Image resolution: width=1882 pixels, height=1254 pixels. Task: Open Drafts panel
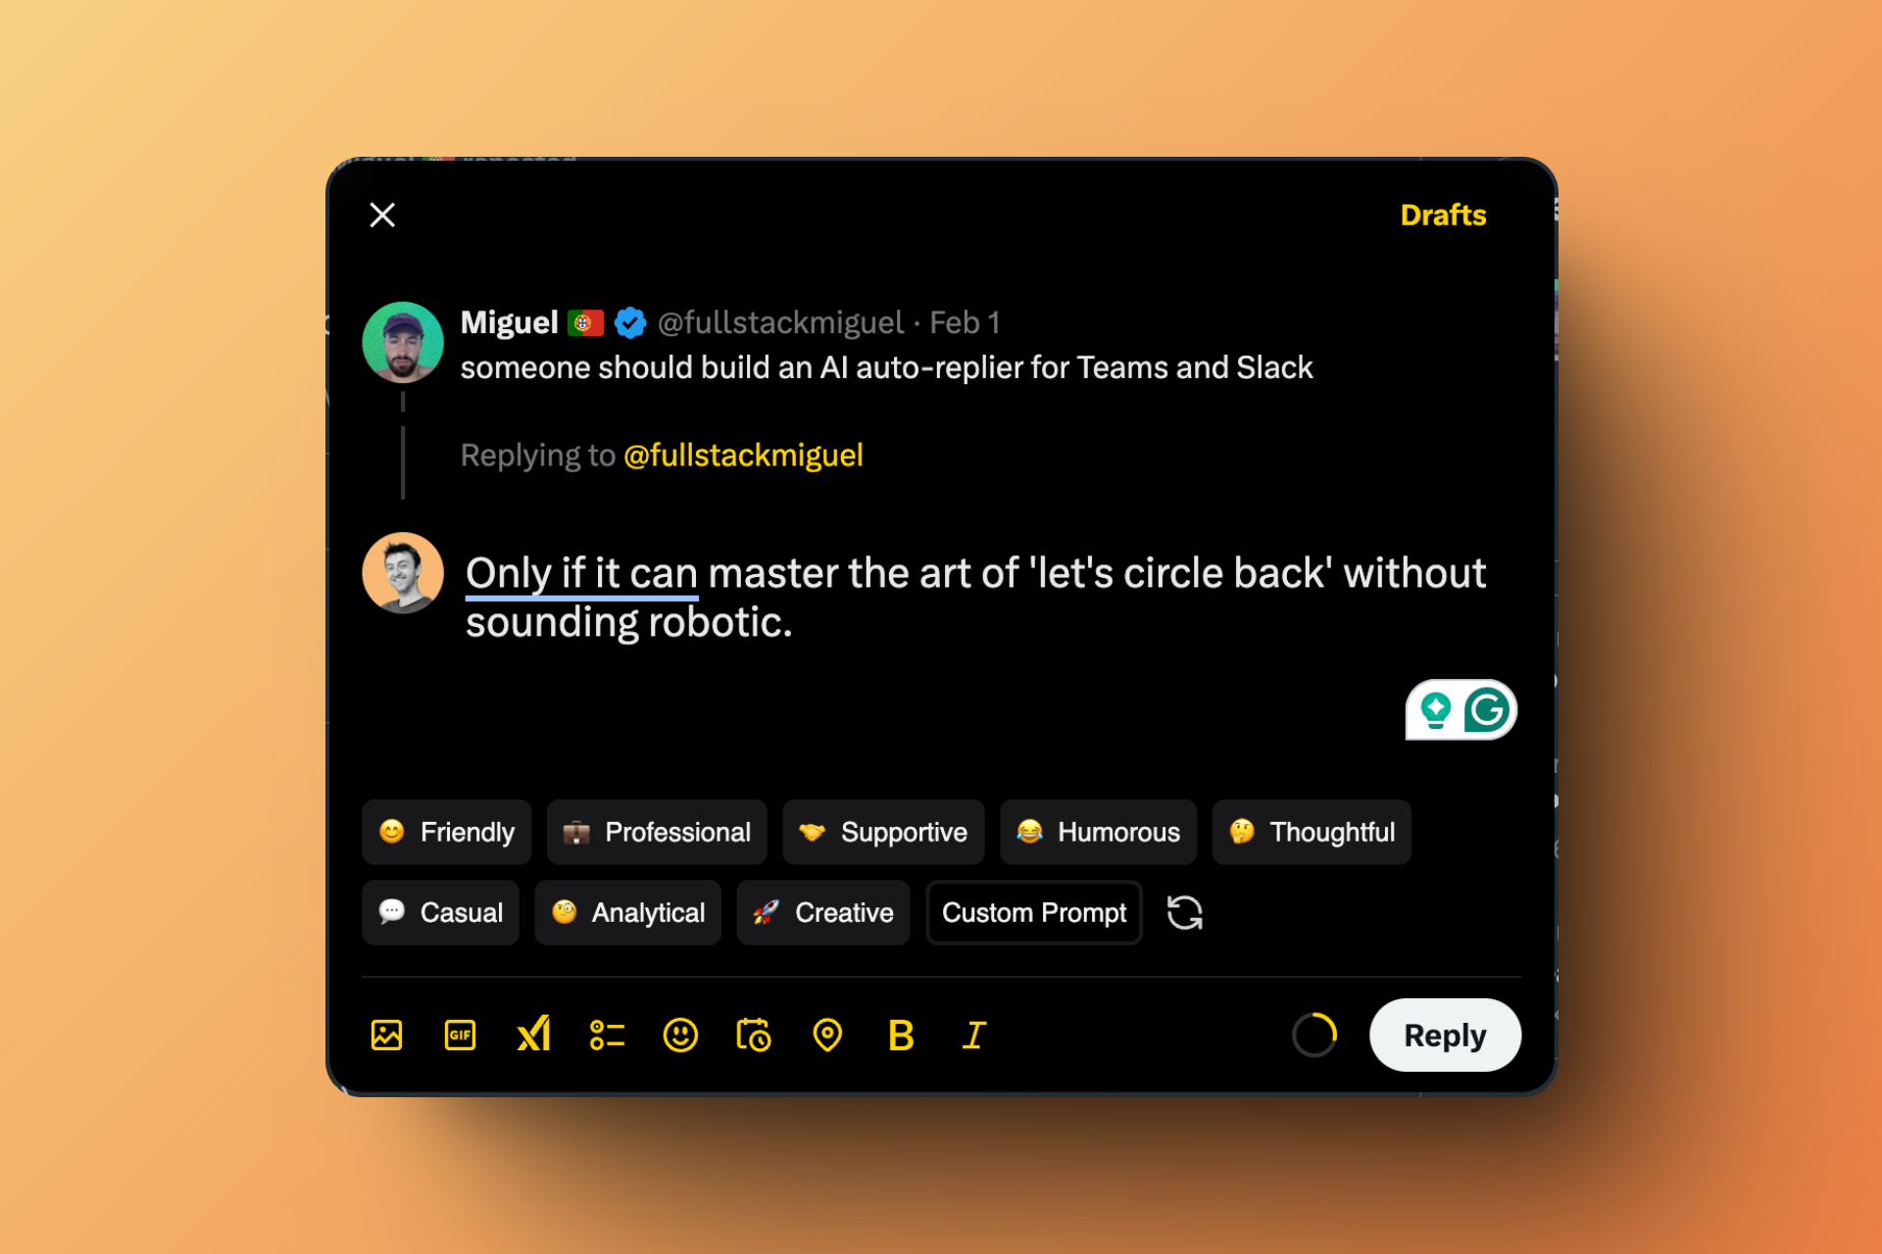click(1441, 213)
